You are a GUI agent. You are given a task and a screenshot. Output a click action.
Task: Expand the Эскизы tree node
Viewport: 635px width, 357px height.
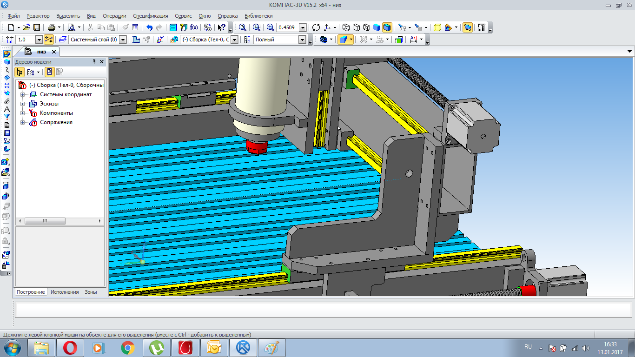[22, 104]
